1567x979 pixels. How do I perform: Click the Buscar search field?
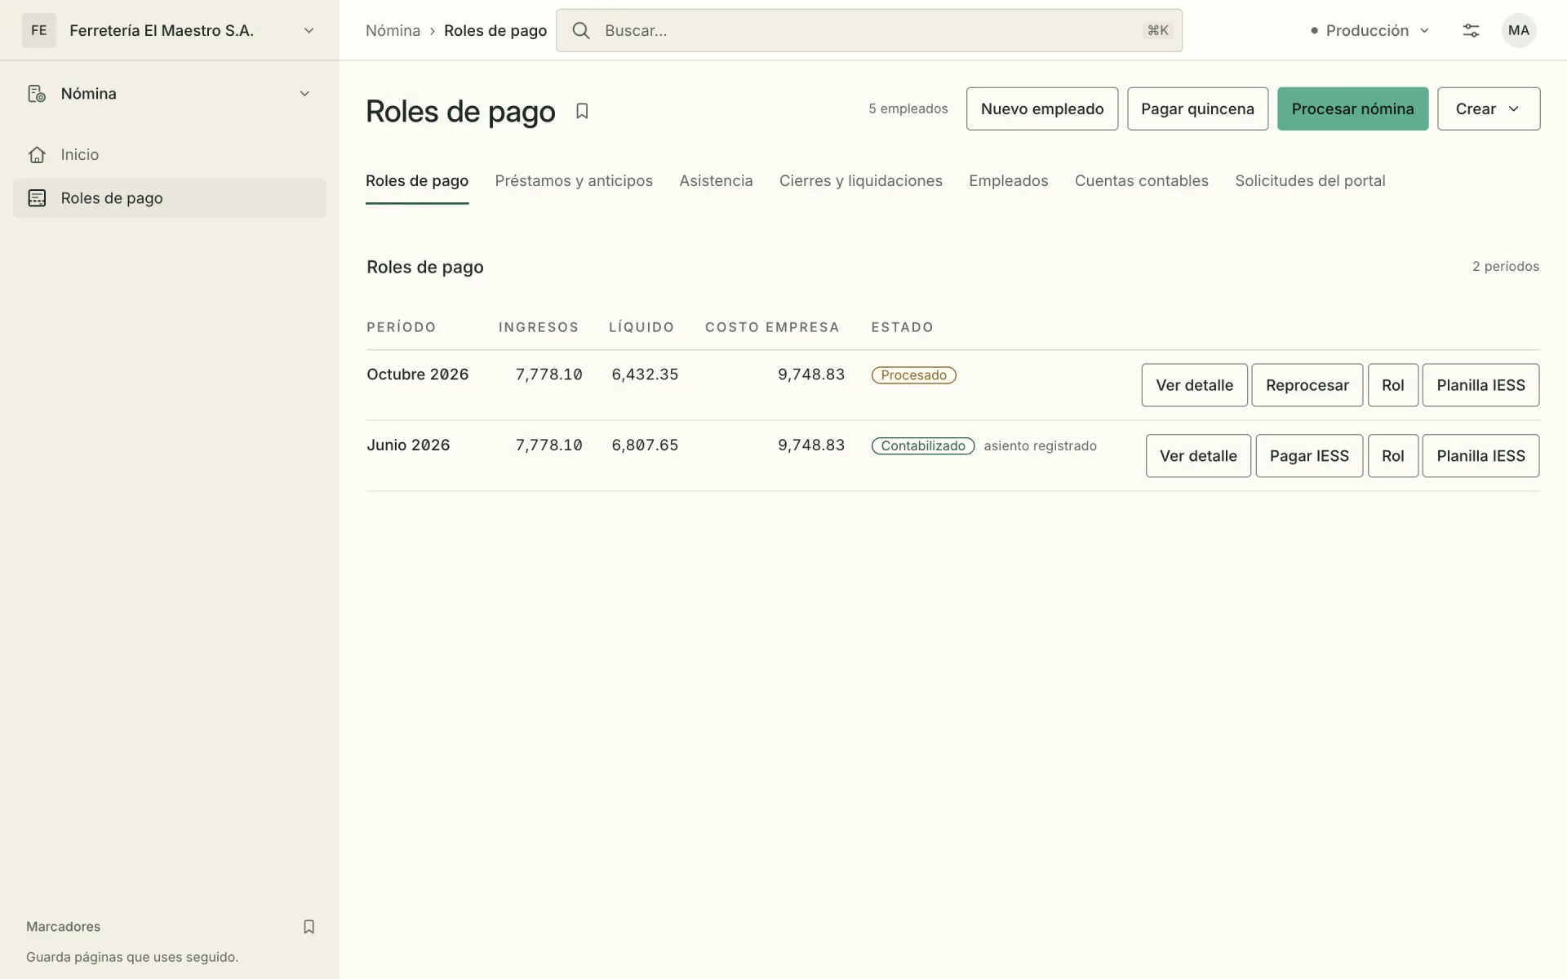(x=869, y=30)
